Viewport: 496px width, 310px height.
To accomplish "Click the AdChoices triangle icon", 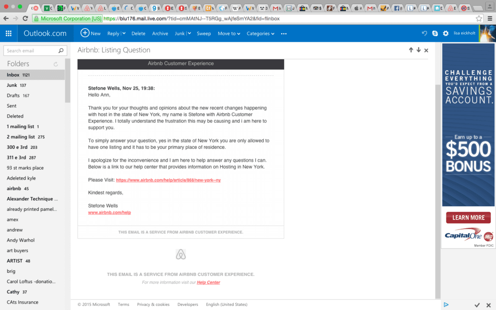I will (446, 304).
